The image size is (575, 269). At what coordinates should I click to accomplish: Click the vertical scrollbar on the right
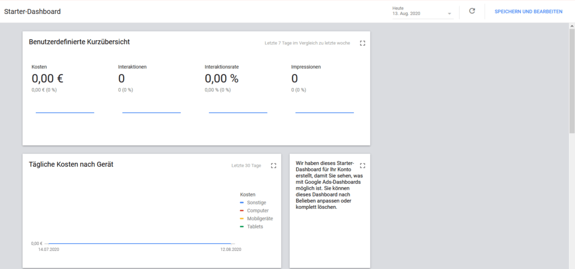[572, 79]
